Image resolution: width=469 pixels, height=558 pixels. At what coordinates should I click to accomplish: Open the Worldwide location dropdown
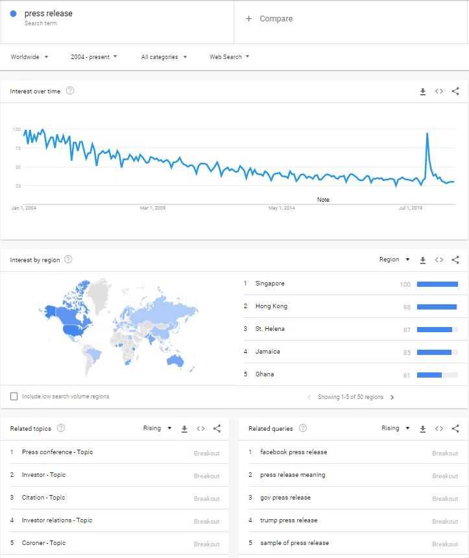(30, 57)
